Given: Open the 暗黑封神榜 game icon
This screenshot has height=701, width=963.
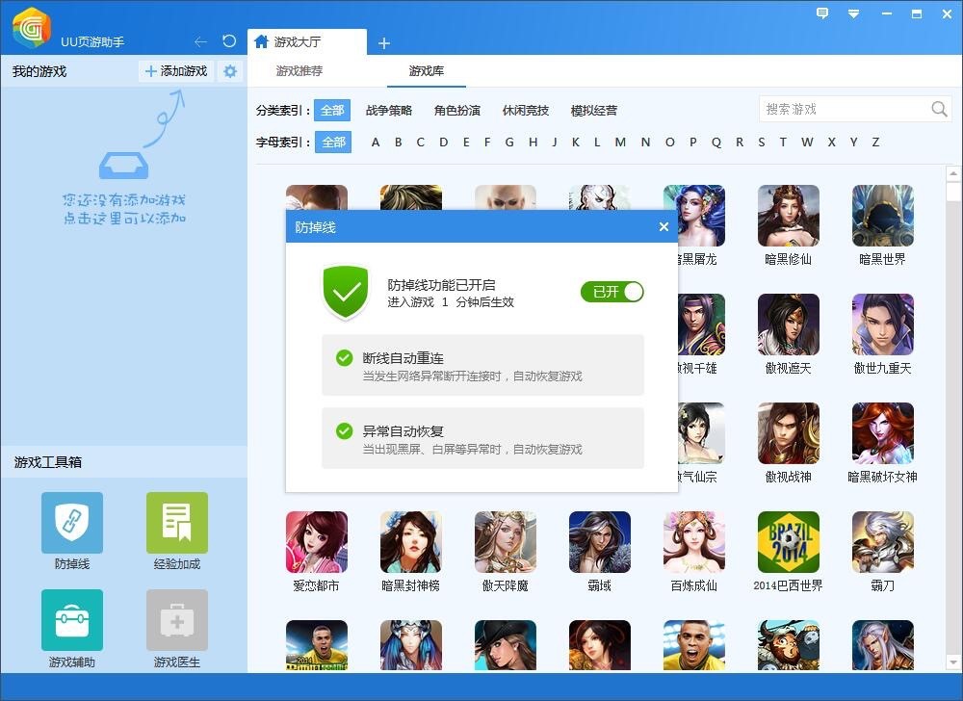Looking at the screenshot, I should click(411, 542).
